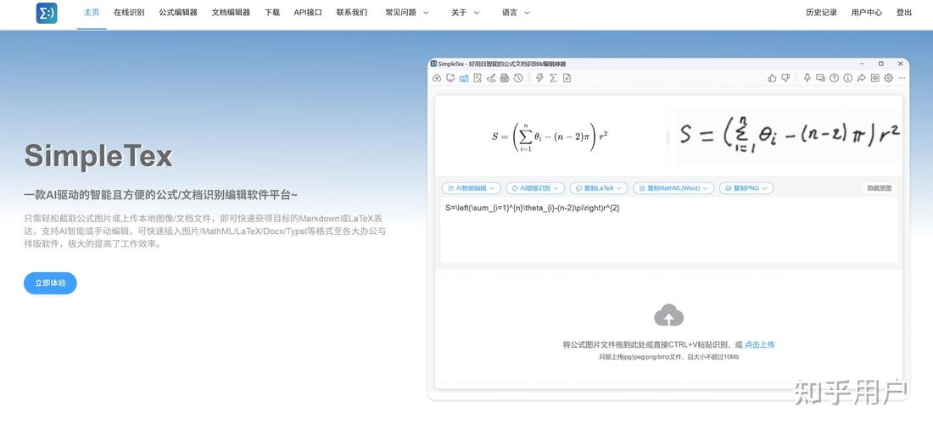Screen dimensions: 933x424
Task: Open 历史记录 link
Action: 821,13
